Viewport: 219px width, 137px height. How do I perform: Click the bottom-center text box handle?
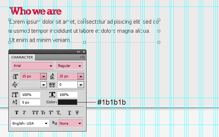tap(85, 42)
